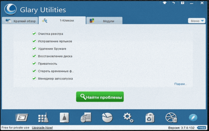Toggle Восстановление диска checkbox
Viewport: 209px width, 131px height.
(x=34, y=56)
